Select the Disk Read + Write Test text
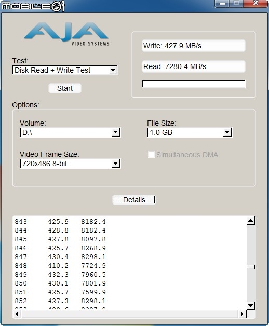Viewport: 269px width, 326px height. (x=52, y=70)
